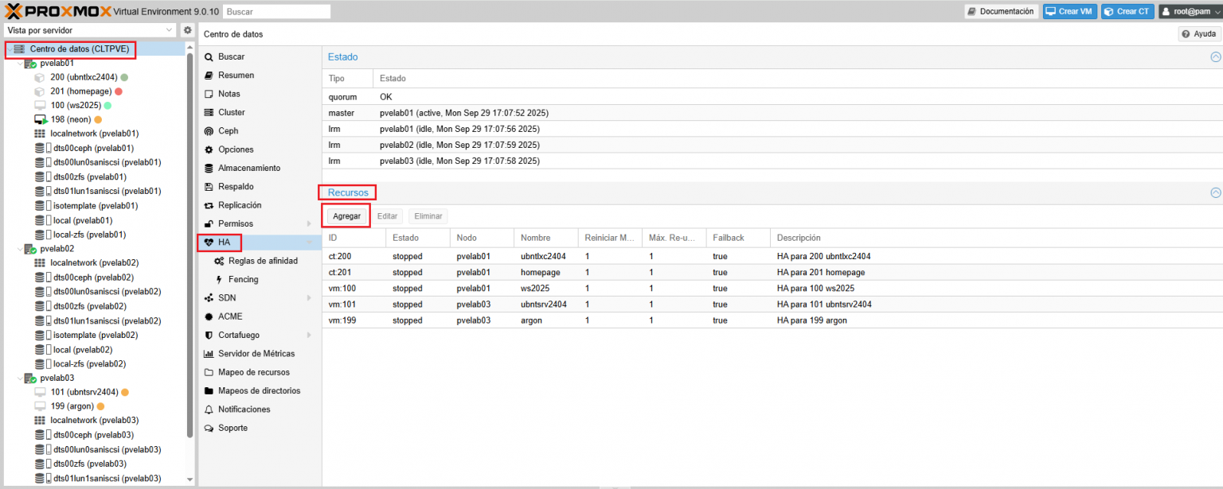1223x489 pixels.
Task: Click the Respaldo floppy disk icon
Action: point(209,187)
